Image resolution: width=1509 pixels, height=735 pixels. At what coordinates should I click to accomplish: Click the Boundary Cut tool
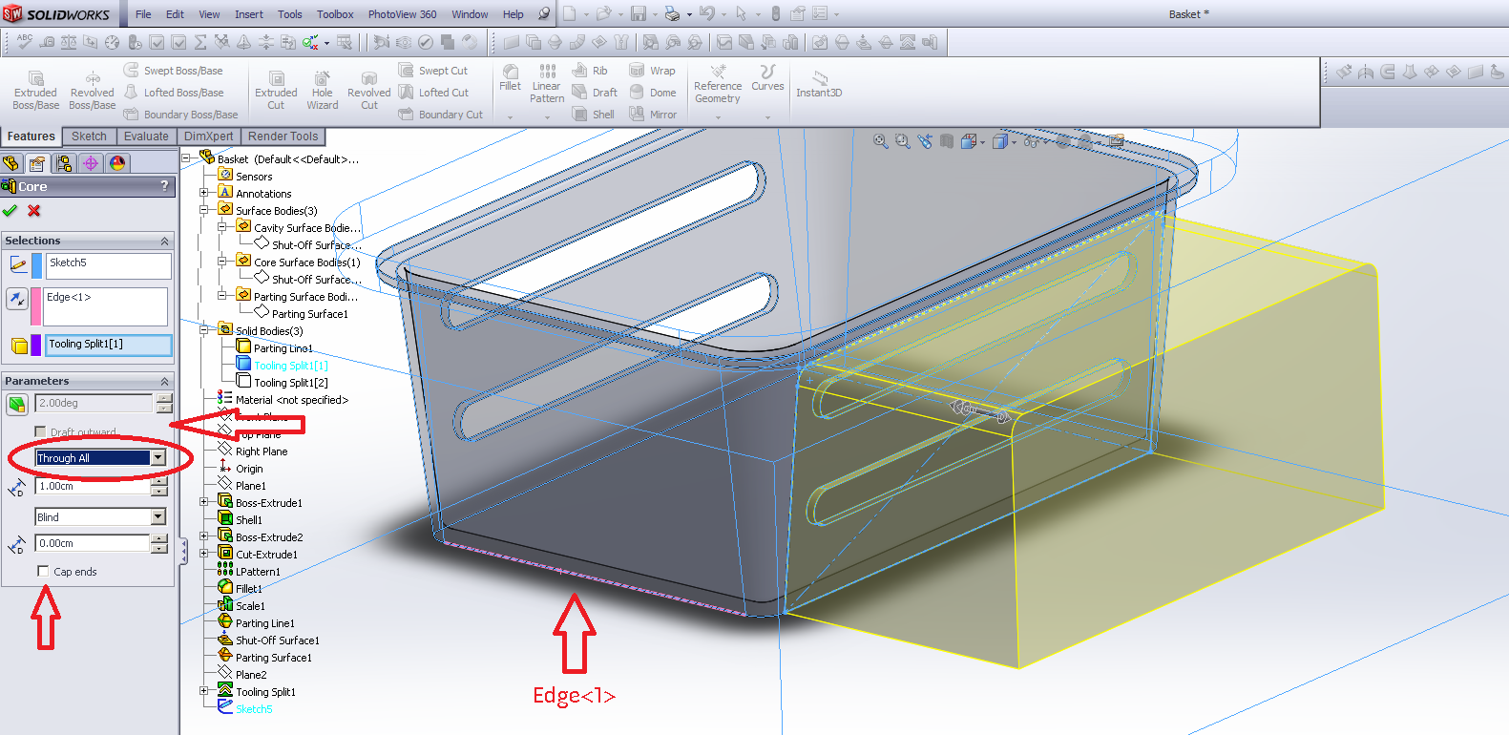[441, 115]
